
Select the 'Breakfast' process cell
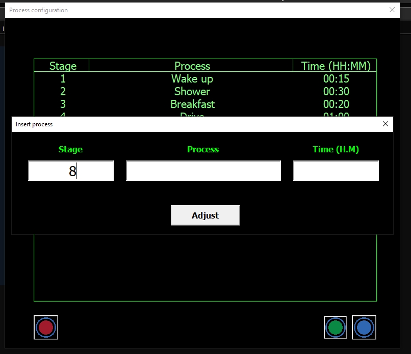192,104
